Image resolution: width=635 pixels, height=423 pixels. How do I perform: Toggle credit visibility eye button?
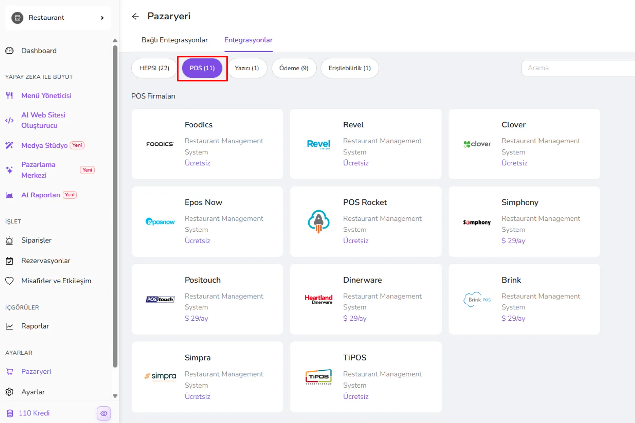pyautogui.click(x=104, y=413)
